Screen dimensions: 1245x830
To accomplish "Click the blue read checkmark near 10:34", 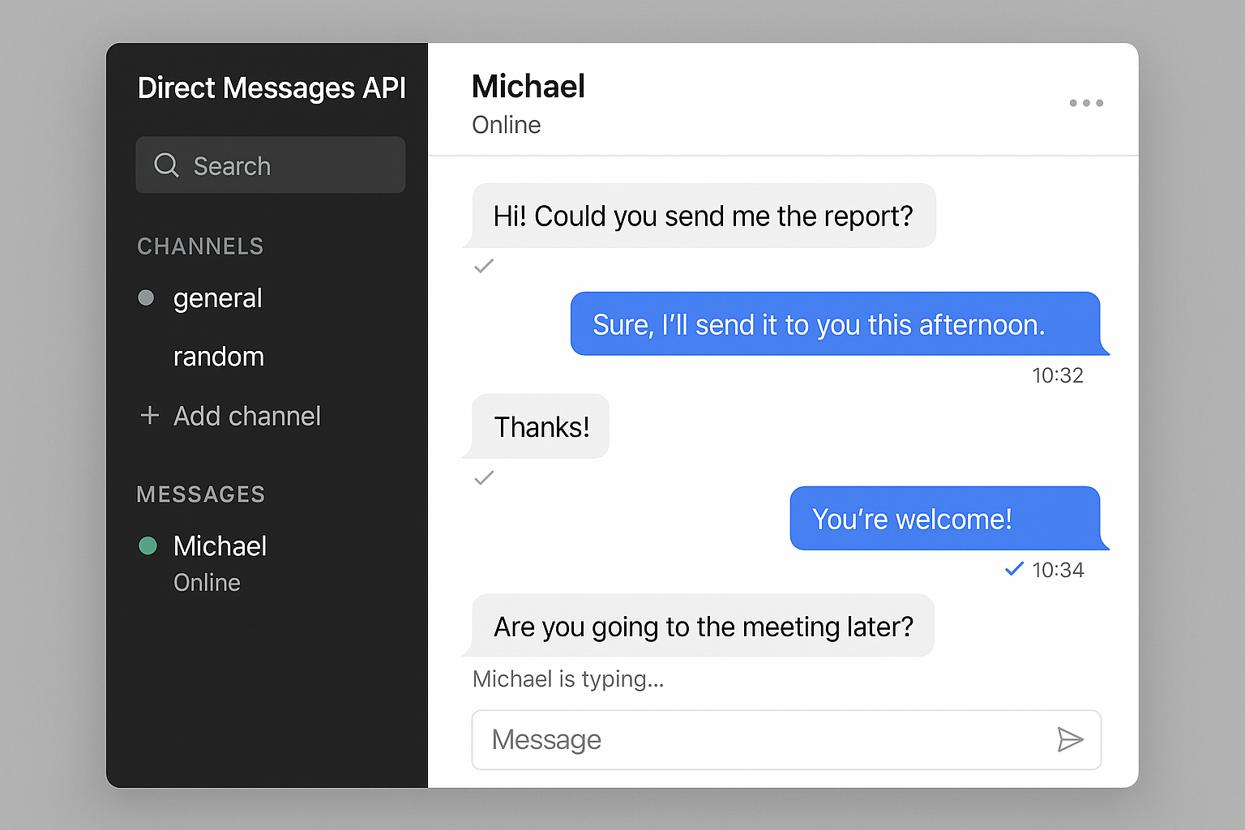I will (x=1013, y=569).
